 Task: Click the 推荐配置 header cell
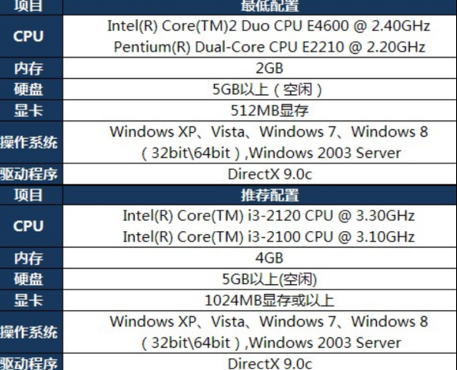coord(269,194)
